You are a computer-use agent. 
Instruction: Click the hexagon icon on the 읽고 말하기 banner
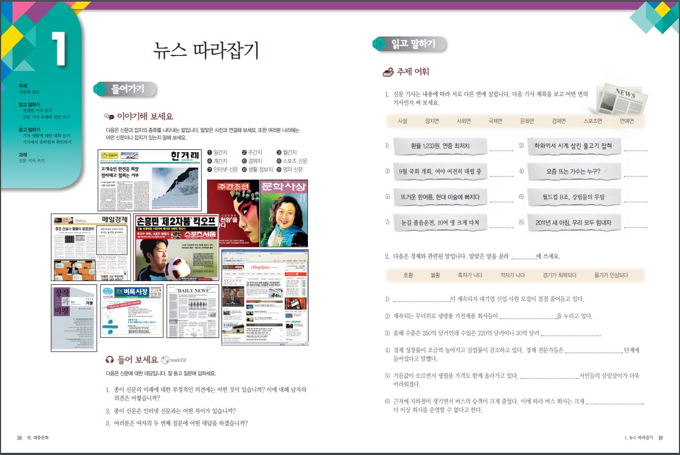click(x=378, y=44)
